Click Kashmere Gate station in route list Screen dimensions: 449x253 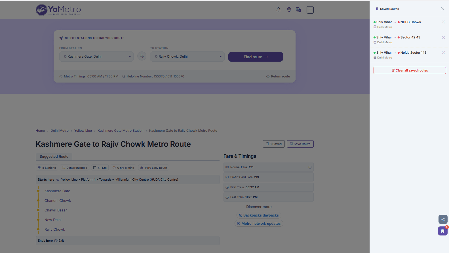click(x=57, y=191)
